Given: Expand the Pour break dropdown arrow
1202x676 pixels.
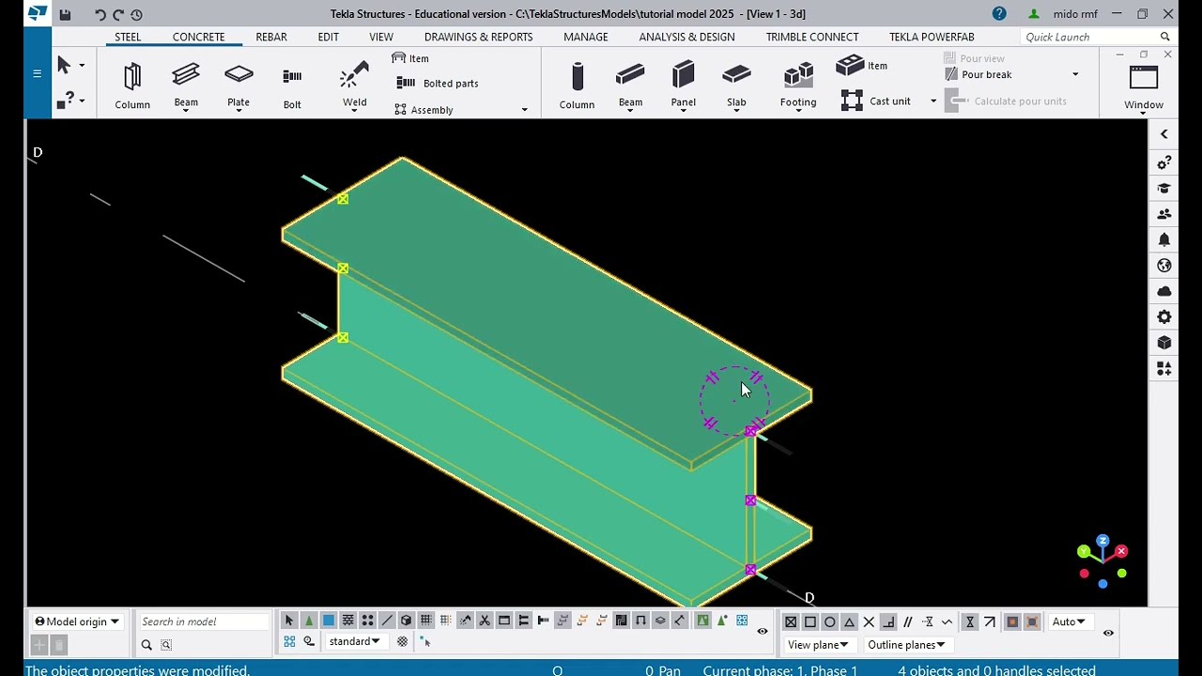Looking at the screenshot, I should point(1075,74).
